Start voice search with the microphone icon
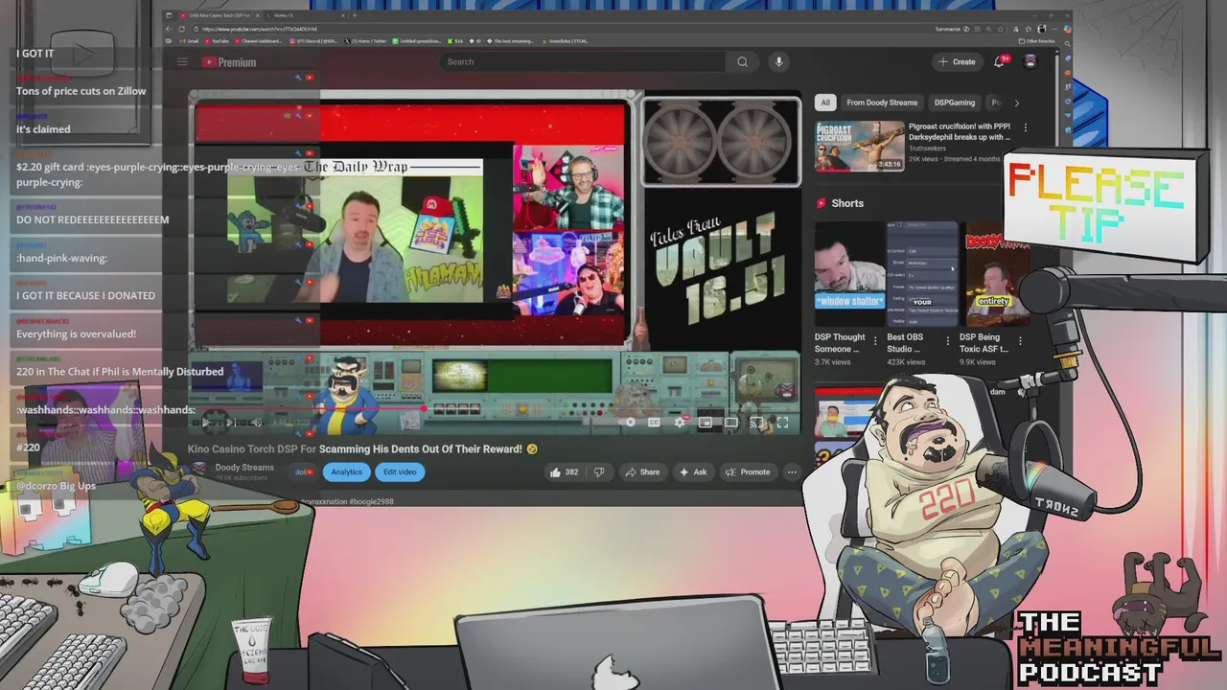The width and height of the screenshot is (1227, 690). pos(778,61)
